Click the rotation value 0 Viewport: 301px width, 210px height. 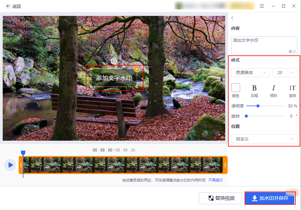coord(291,116)
